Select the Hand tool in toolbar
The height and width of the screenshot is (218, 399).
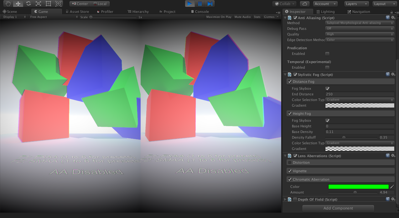coord(8,4)
